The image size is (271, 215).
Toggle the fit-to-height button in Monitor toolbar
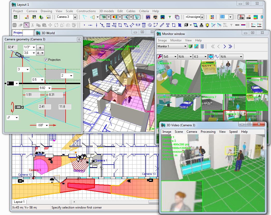[x=211, y=56]
